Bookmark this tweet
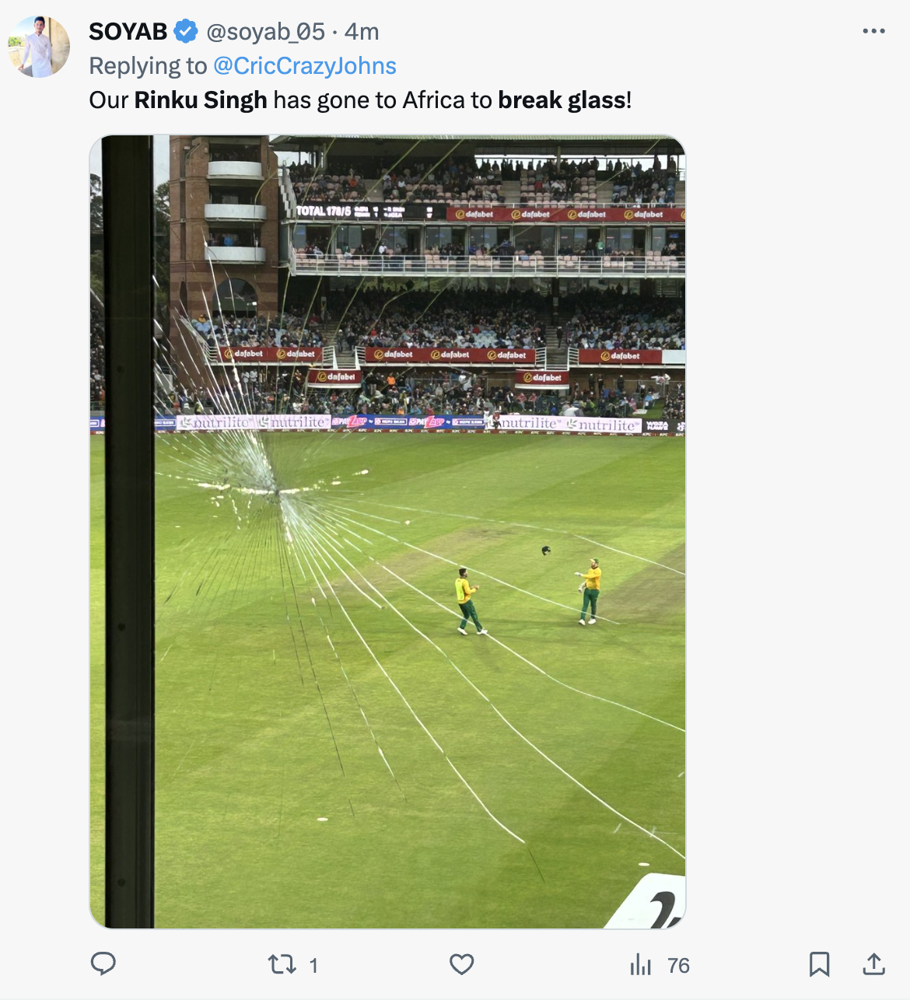 tap(819, 964)
